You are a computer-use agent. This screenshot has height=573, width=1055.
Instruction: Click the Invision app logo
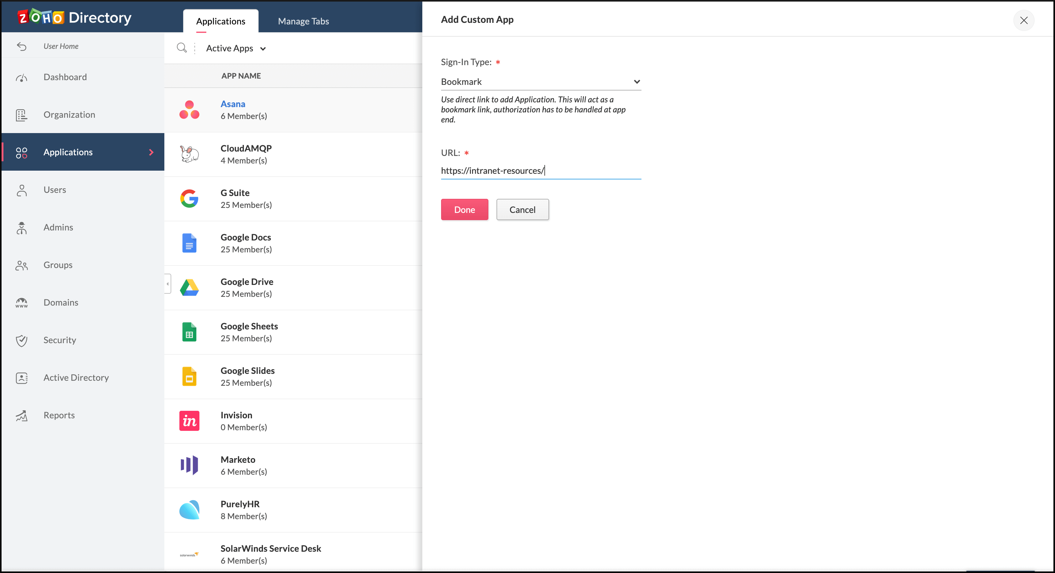point(189,421)
